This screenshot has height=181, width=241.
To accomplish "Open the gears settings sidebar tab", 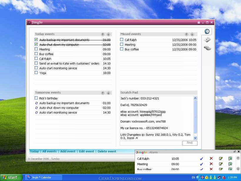I will point(207,48).
